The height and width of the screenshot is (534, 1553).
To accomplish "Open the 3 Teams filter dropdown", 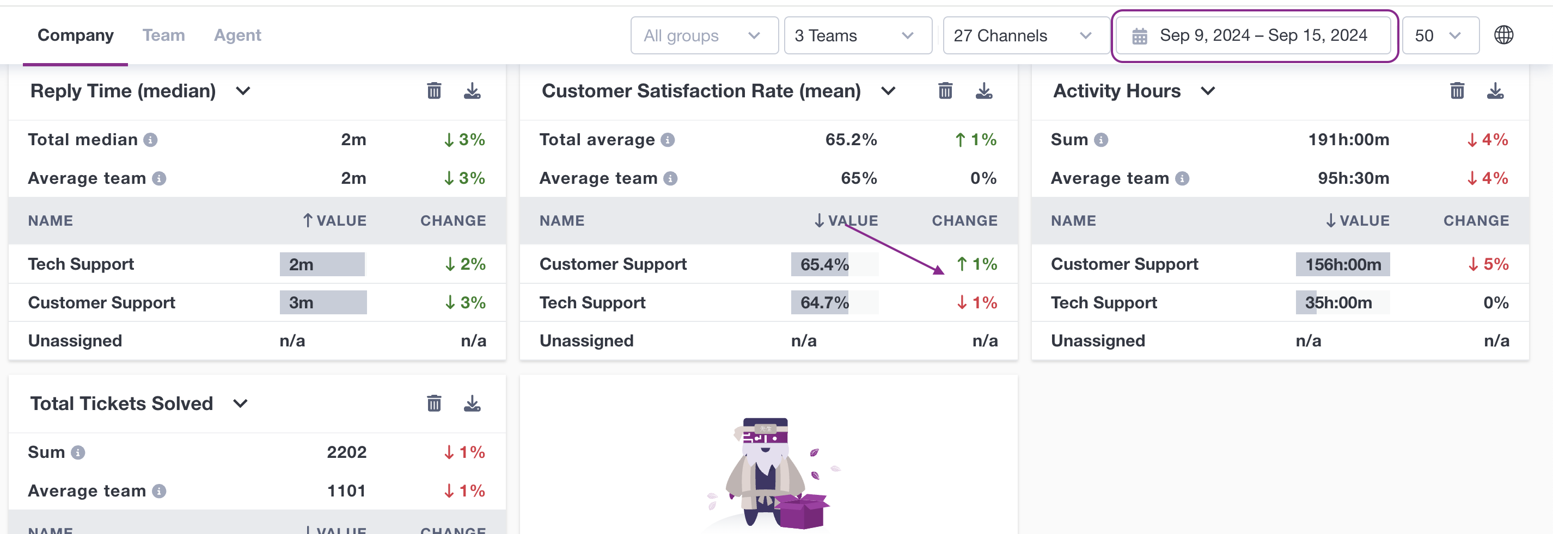I will [x=858, y=35].
